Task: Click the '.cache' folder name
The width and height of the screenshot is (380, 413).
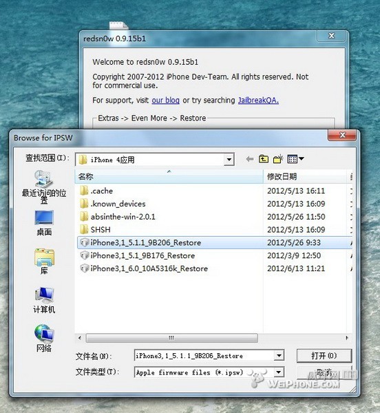Action: 102,191
